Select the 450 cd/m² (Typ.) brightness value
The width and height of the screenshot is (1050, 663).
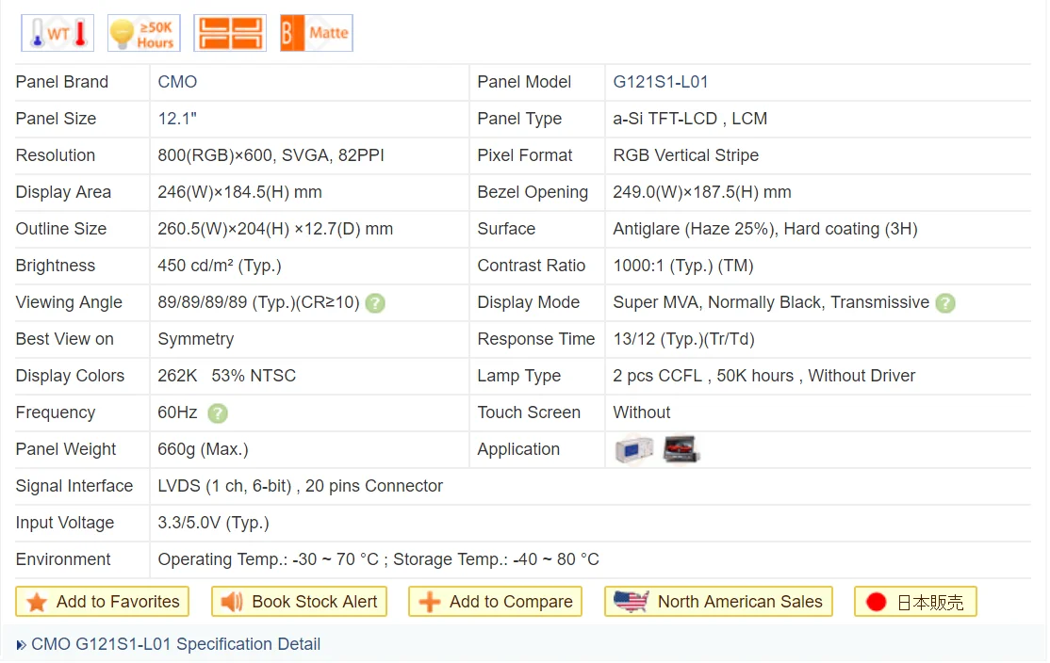[x=219, y=266]
